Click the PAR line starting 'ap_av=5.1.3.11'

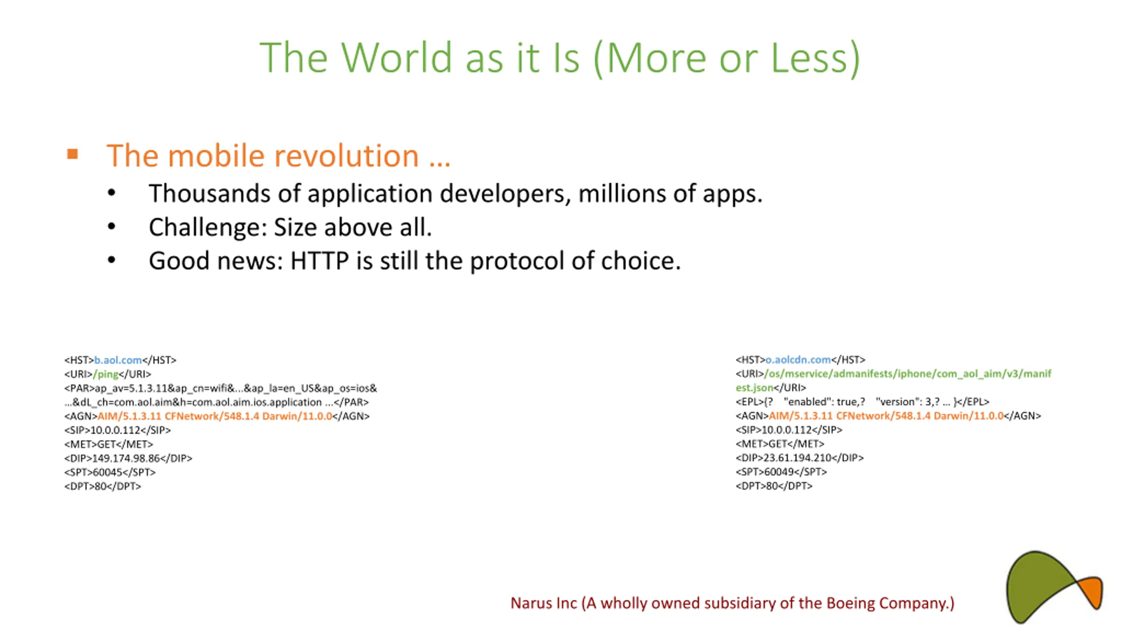tap(220, 388)
